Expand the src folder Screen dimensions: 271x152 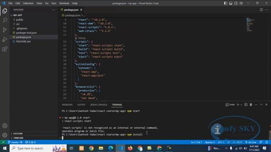point(34,24)
